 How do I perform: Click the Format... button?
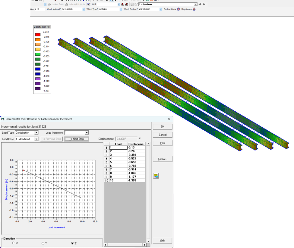(x=163, y=159)
